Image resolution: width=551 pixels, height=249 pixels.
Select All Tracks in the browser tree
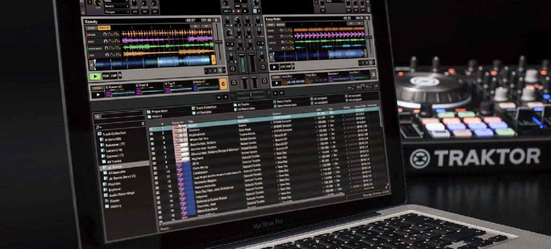[x=114, y=161]
